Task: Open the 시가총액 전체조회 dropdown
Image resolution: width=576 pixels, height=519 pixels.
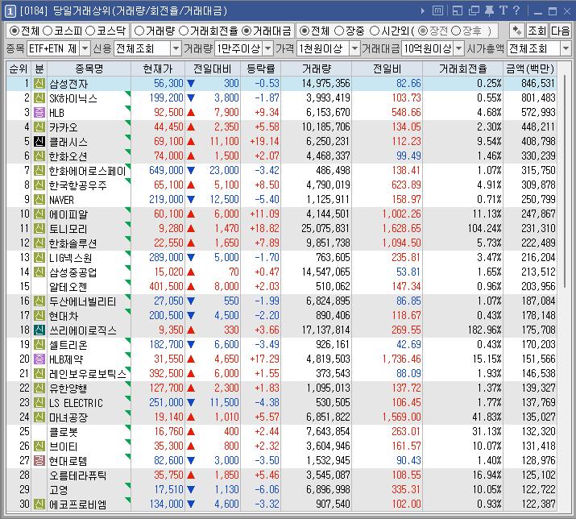Action: 566,48
